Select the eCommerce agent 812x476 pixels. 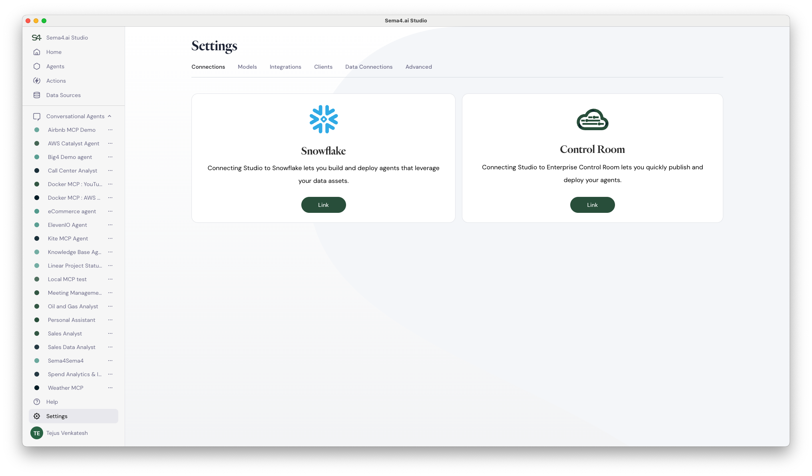coord(72,211)
